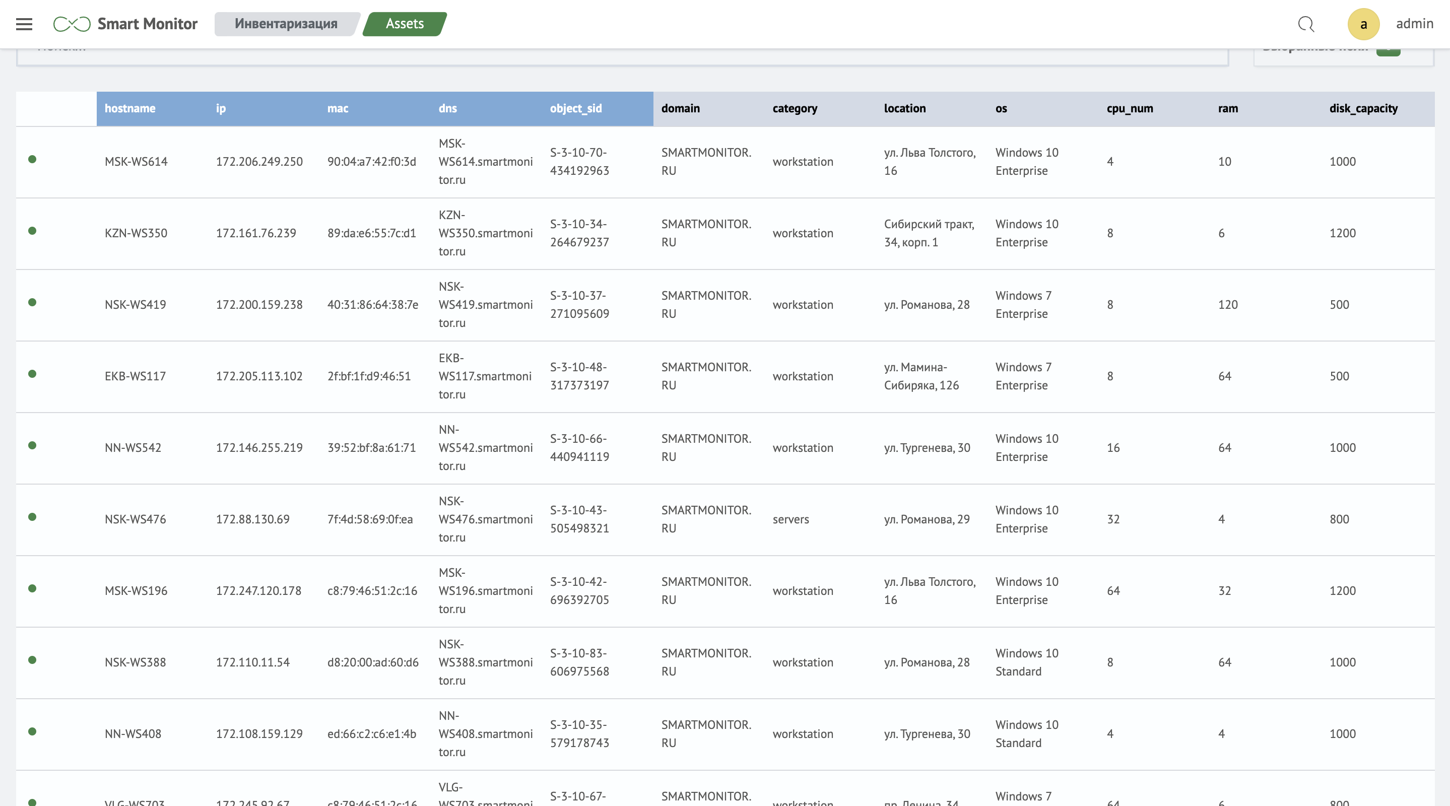Click the green selected fields counter badge
Screen dimensions: 1450x806
1388,52
